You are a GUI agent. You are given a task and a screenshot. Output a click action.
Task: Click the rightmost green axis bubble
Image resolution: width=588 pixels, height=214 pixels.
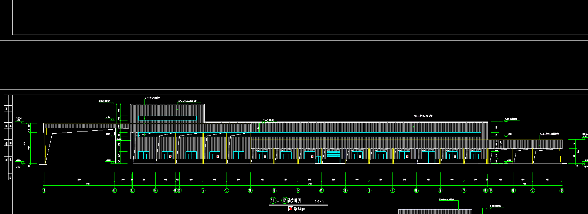point(562,190)
